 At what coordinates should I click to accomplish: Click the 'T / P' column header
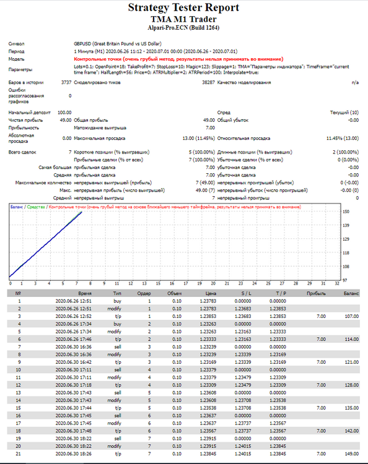(281, 293)
